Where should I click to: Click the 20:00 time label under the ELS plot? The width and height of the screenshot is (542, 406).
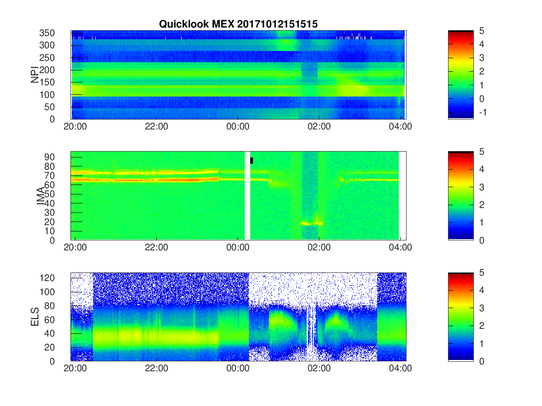click(75, 369)
